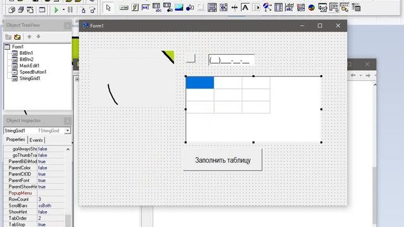Screen dimensions: 404x227
Task: Click the Toggle Form/Unit icon
Action: (30, 10)
